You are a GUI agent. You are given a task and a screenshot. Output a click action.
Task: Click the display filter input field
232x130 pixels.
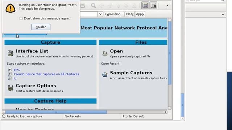[x=88, y=14]
